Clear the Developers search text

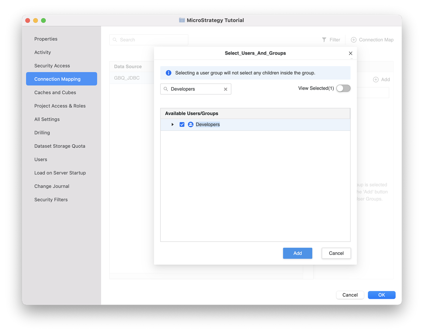[x=225, y=89]
